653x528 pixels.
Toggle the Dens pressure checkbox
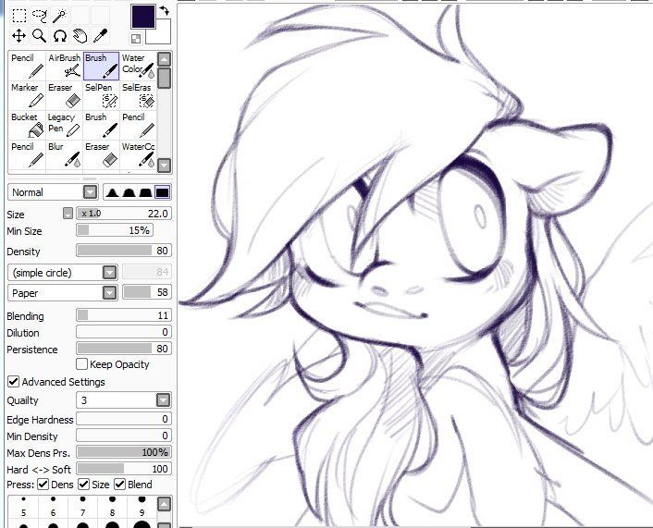pos(43,485)
